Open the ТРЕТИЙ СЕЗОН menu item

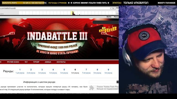[x=13, y=62]
